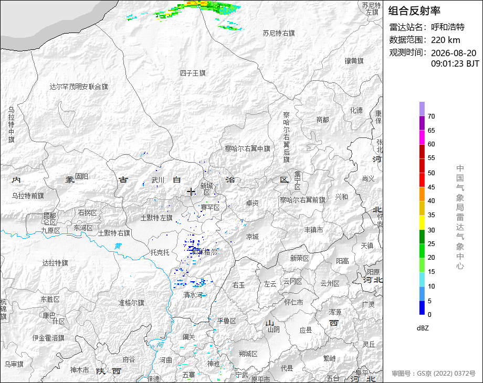Click the 清水河 county label
This screenshot has width=483, height=383.
pyautogui.click(x=193, y=295)
